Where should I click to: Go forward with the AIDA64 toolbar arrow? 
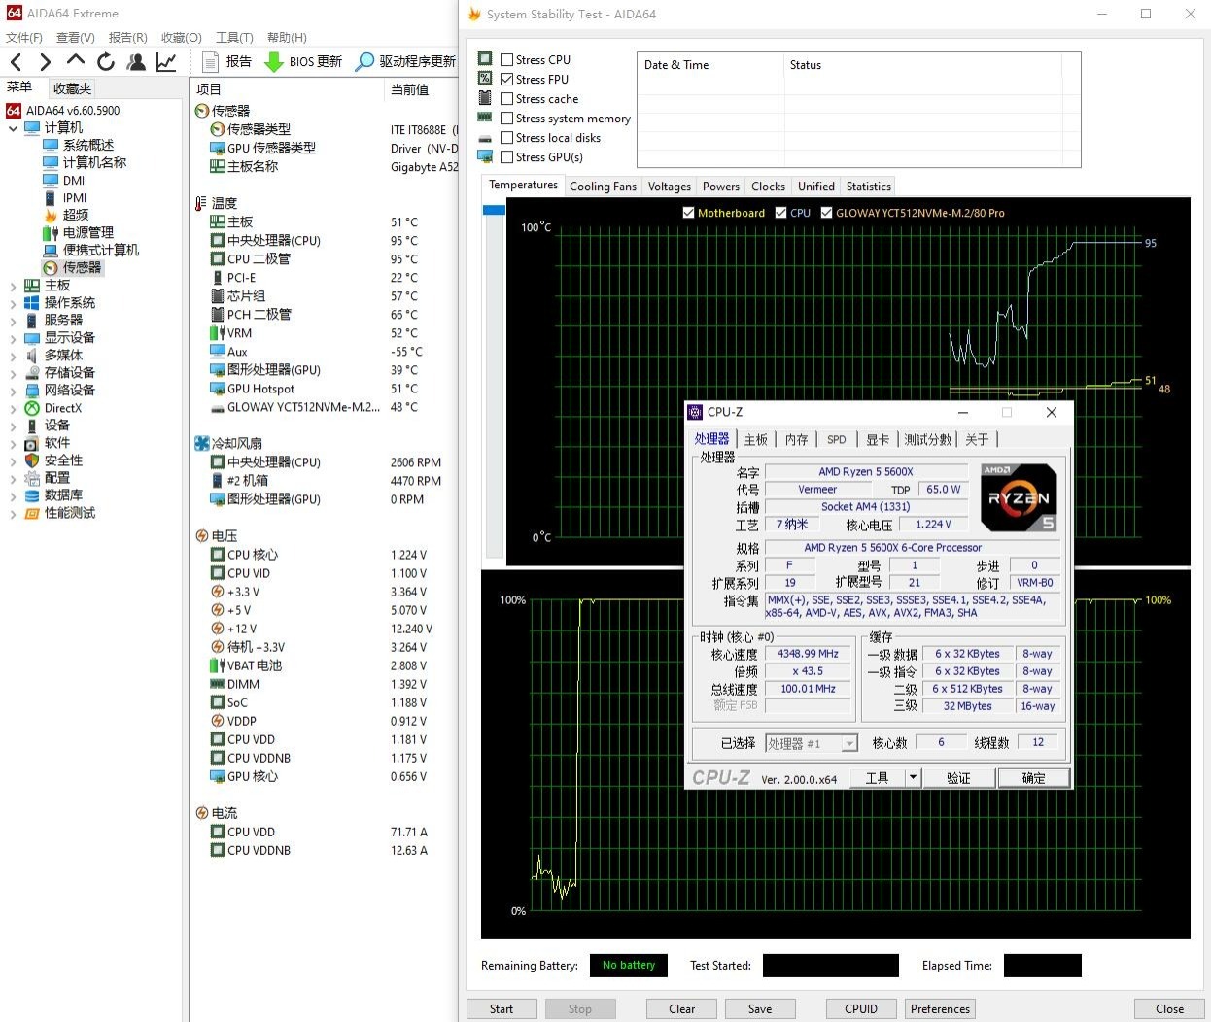click(x=45, y=62)
